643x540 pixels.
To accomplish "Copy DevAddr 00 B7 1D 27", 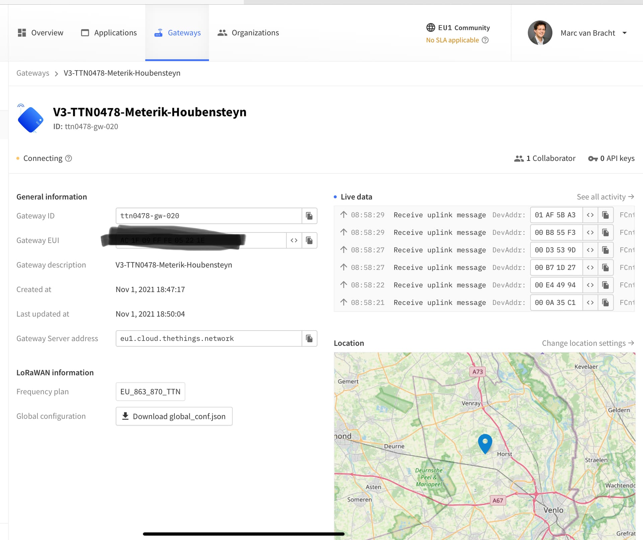I will point(606,267).
